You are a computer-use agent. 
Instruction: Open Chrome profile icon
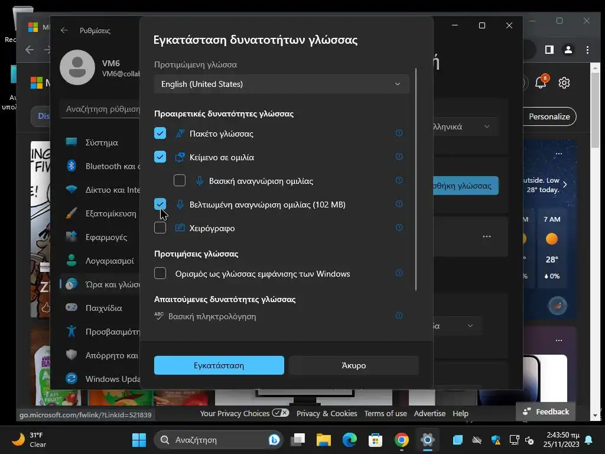click(x=568, y=50)
